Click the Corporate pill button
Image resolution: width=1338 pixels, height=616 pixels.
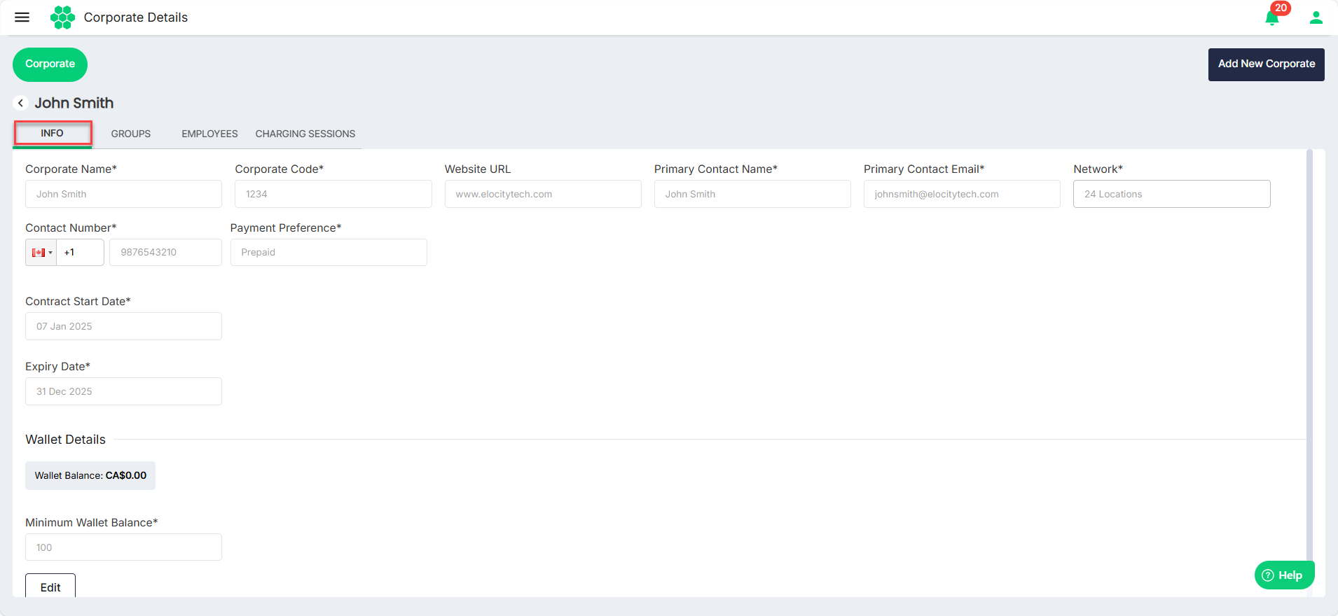coord(50,64)
